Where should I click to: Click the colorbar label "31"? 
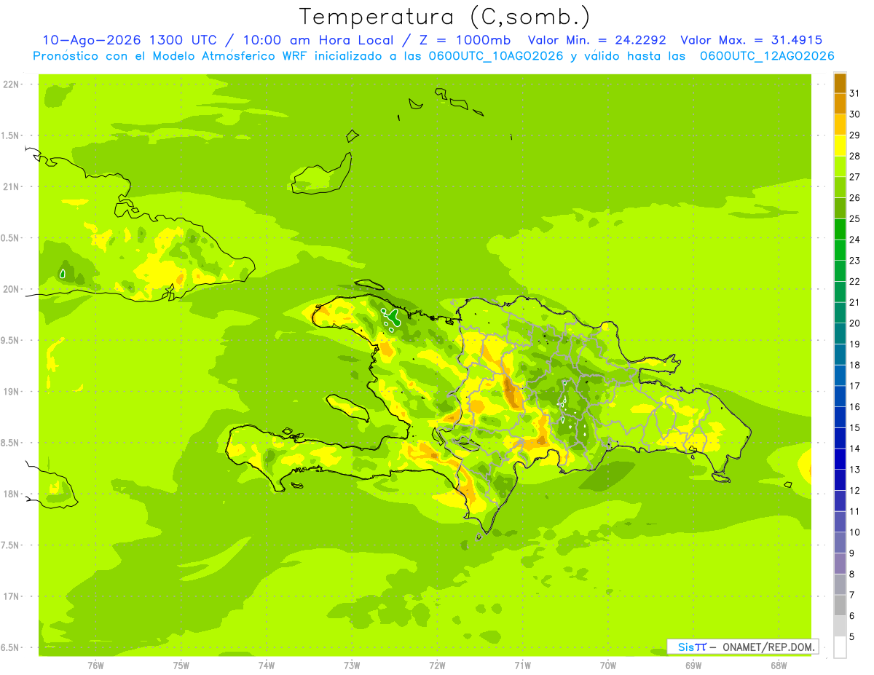pos(854,93)
